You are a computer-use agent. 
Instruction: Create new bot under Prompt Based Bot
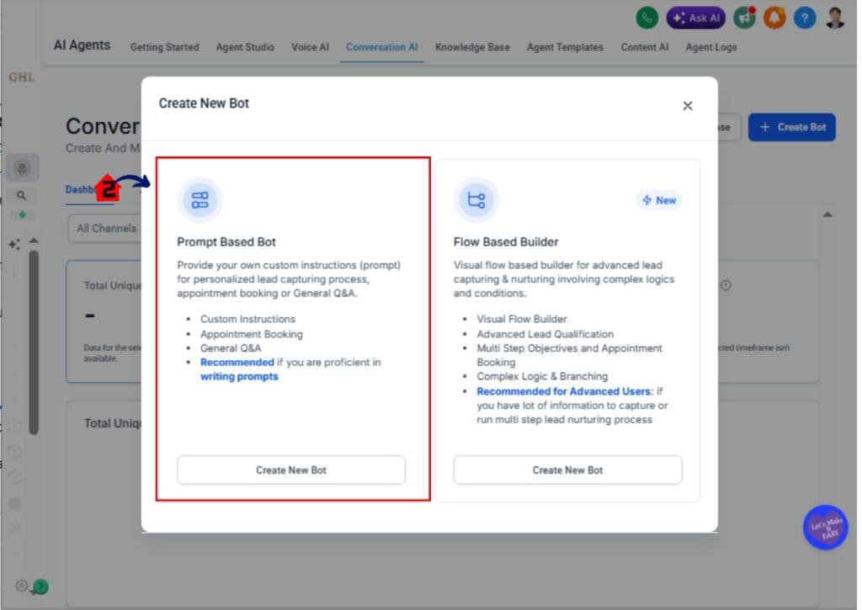[x=291, y=469]
